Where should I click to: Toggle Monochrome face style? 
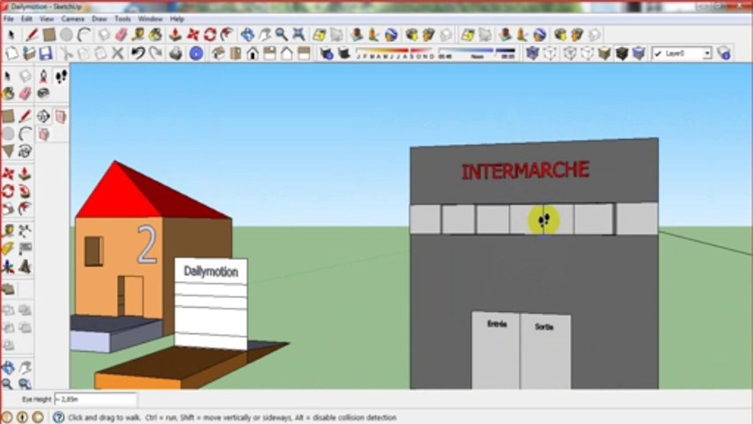coord(639,54)
